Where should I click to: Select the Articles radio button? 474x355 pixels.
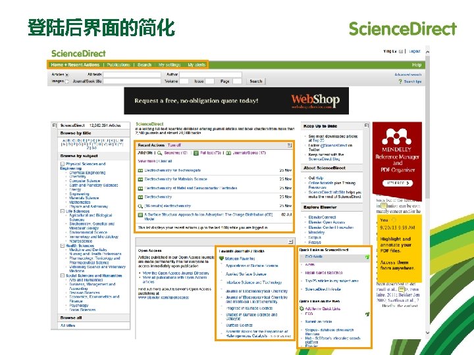tap(66, 74)
